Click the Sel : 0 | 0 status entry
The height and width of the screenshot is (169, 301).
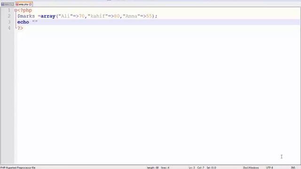tap(211, 168)
